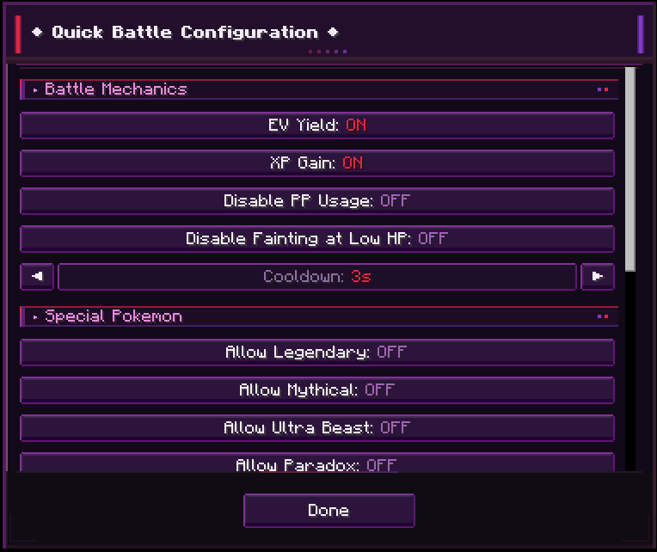This screenshot has height=552, width=657.
Task: Toggle the XP Gain setting
Action: (317, 163)
